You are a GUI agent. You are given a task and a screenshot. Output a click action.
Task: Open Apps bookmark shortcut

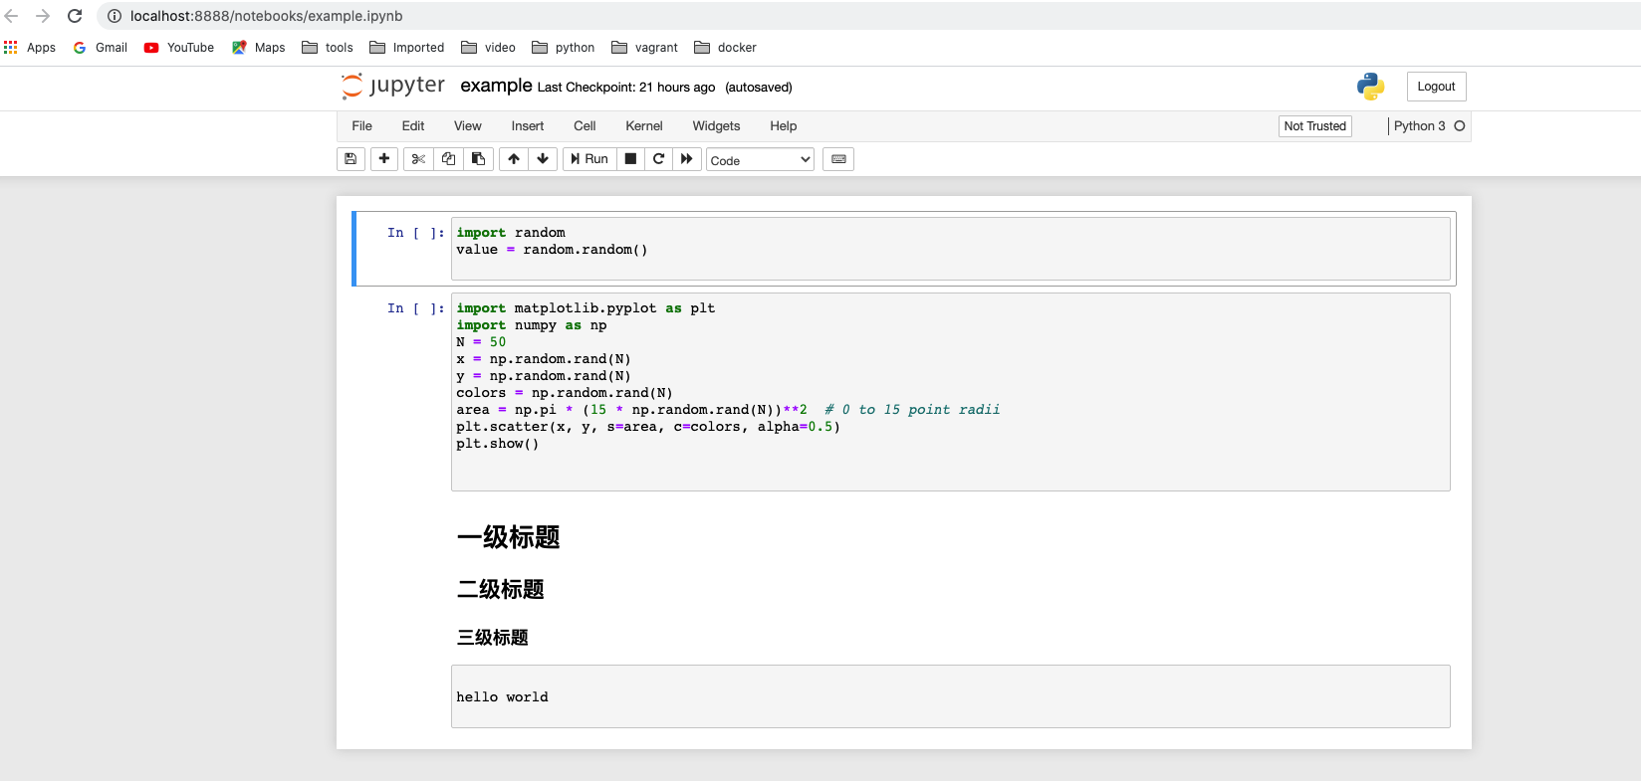pyautogui.click(x=30, y=48)
